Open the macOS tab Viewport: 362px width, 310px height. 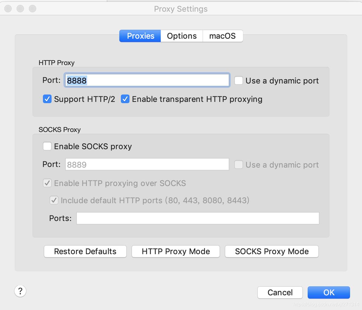click(222, 36)
